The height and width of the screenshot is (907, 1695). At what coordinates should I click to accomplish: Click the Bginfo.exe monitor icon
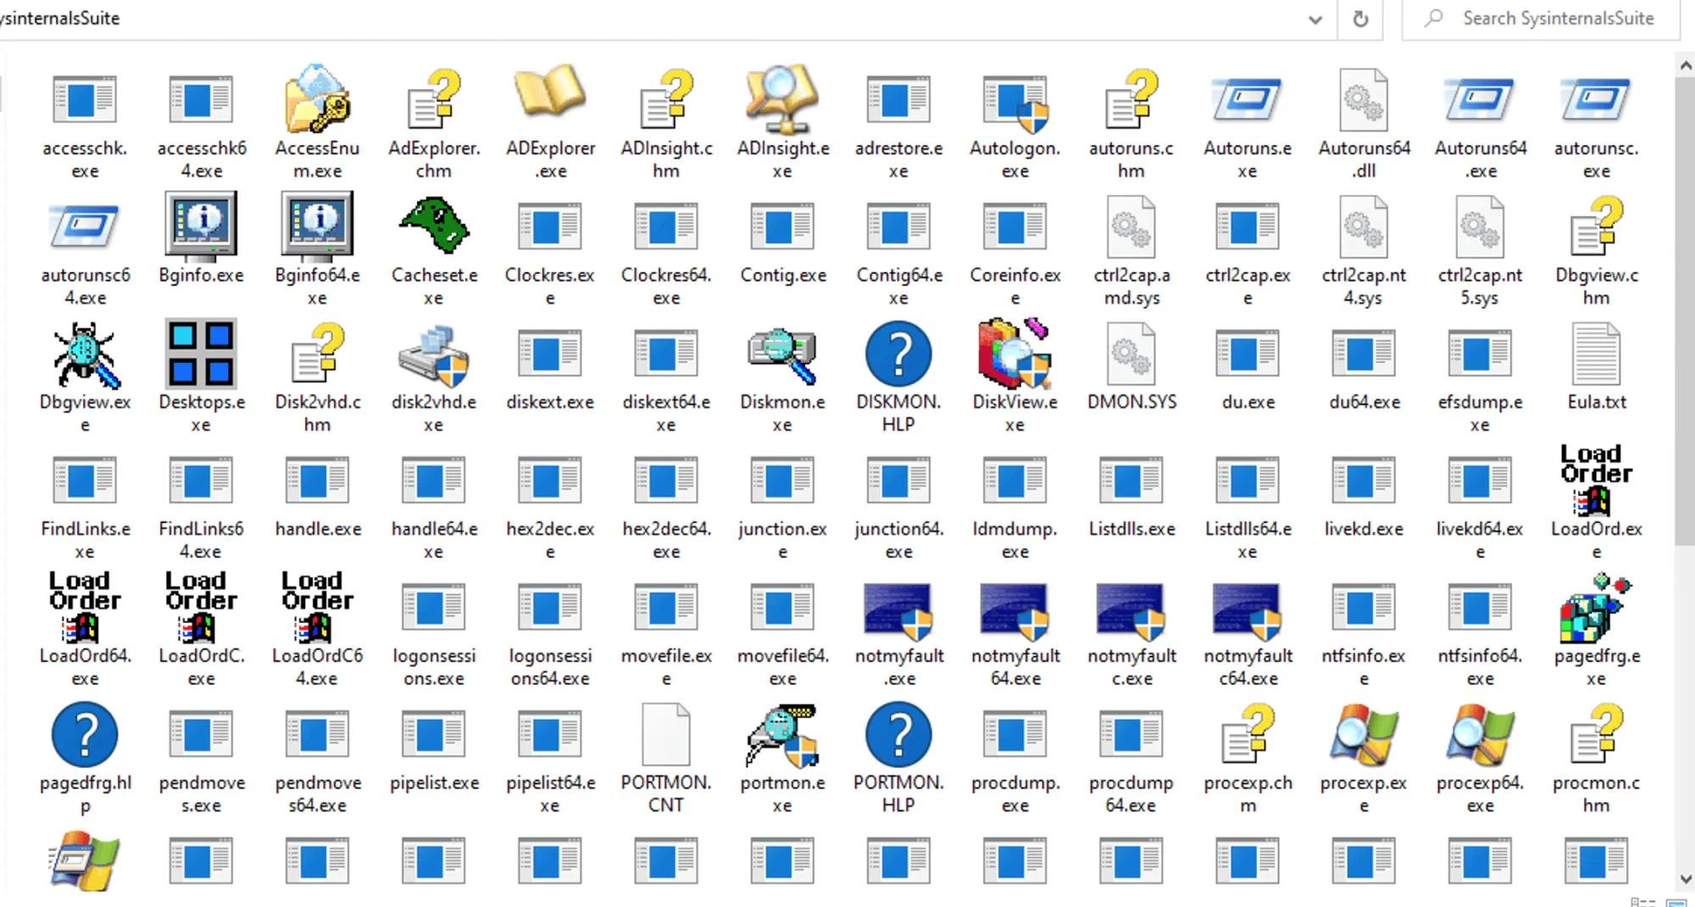201,225
